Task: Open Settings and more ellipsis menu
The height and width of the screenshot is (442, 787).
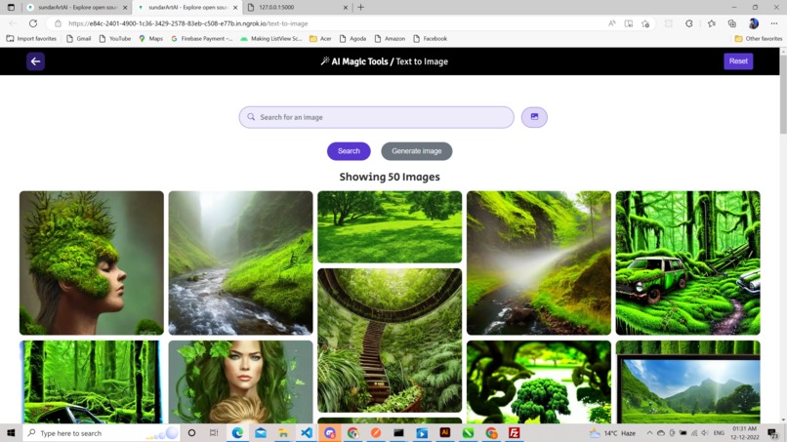Action: tap(774, 23)
